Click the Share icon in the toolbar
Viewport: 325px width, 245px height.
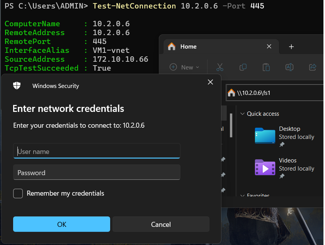(x=312, y=67)
